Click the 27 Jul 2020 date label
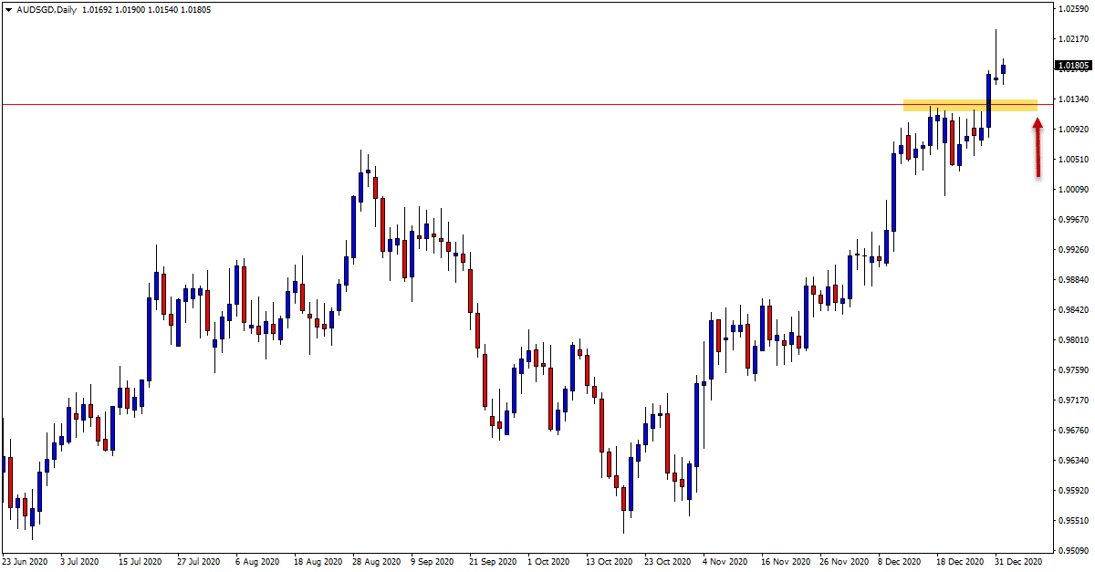The image size is (1095, 572). tap(199, 562)
